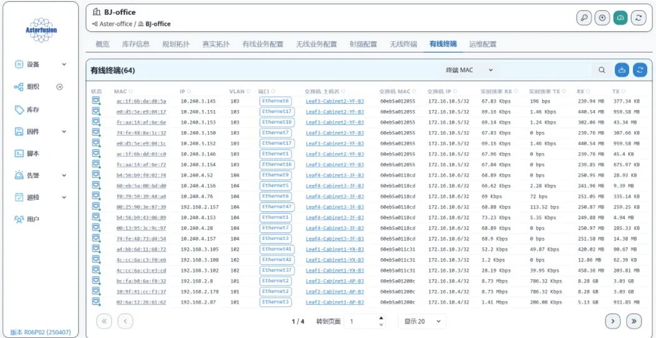Click the circled arrow next to 组织

click(x=59, y=87)
